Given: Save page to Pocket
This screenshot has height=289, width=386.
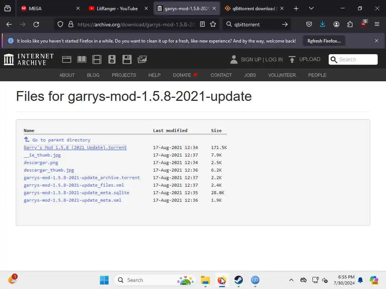Looking at the screenshot, I should click(x=309, y=24).
